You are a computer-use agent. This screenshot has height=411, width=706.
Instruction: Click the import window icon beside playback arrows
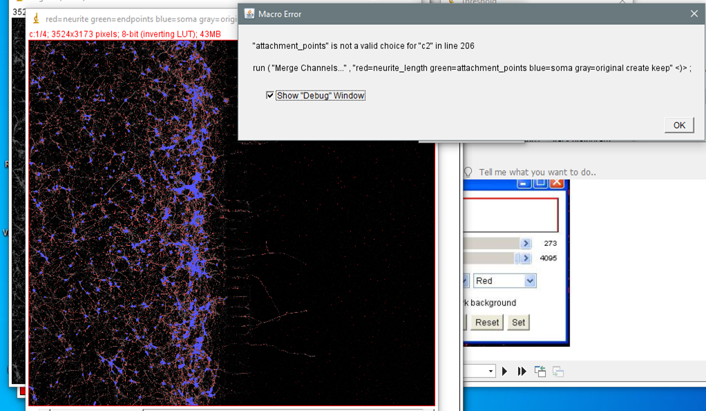tap(540, 372)
